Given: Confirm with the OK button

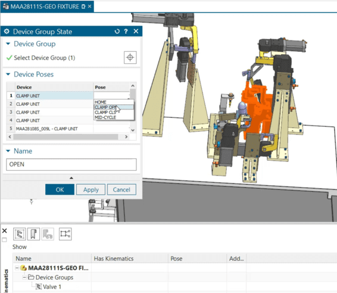Looking at the screenshot, I should point(60,189).
